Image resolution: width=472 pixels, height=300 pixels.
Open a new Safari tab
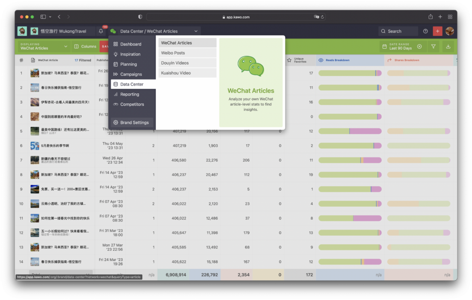440,17
